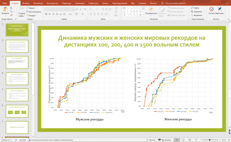Viewport: 231px width, 142px height.
Task: Open the font size dropdown
Action: [x=74, y=9]
